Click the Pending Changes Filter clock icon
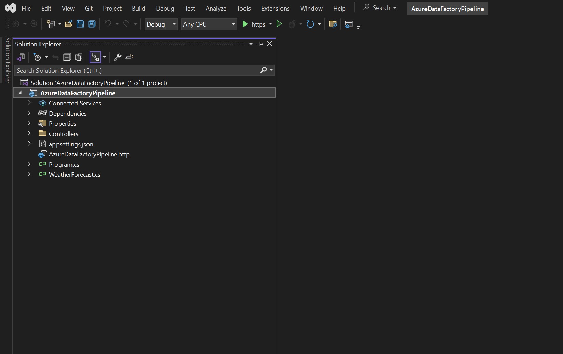Screen dimensions: 563x354 37,57
